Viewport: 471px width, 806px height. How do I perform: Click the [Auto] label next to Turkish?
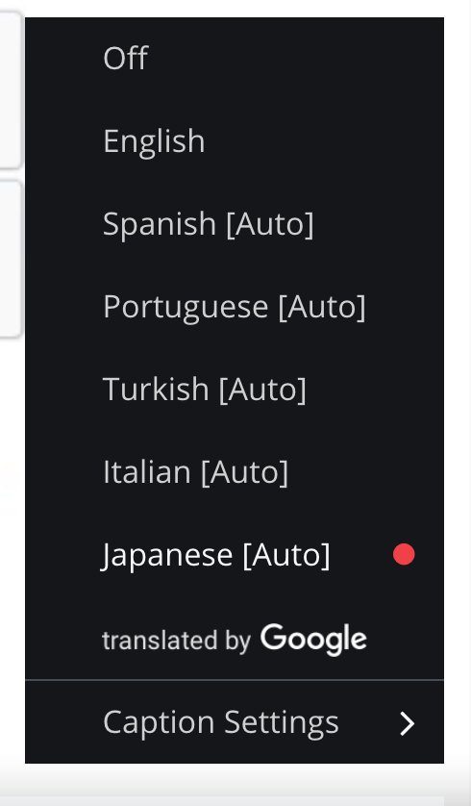point(262,390)
